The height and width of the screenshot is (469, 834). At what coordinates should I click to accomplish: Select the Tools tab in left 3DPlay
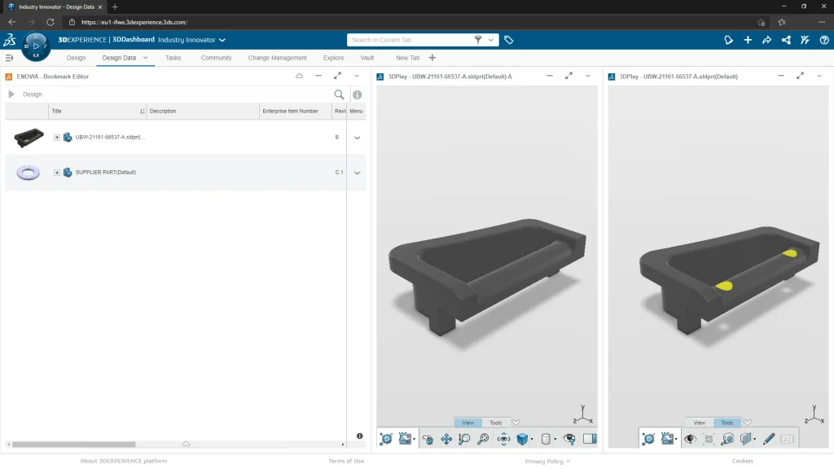(x=495, y=423)
